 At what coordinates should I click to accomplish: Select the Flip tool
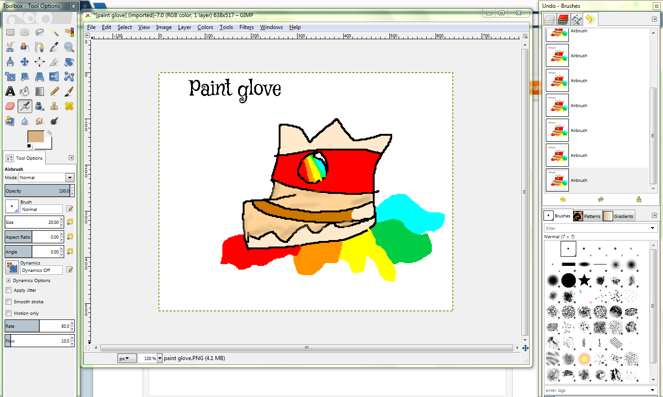tap(54, 77)
